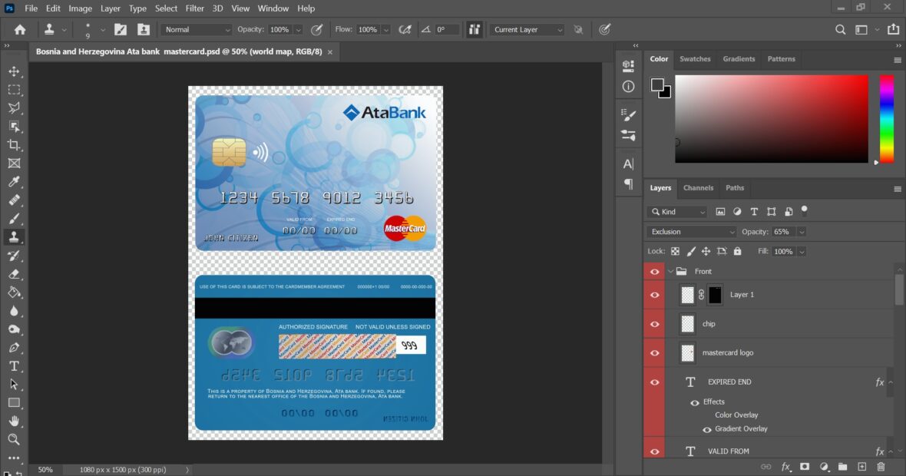Screen dimensions: 906x476
Task: Select the Pen tool
Action: pyautogui.click(x=14, y=348)
